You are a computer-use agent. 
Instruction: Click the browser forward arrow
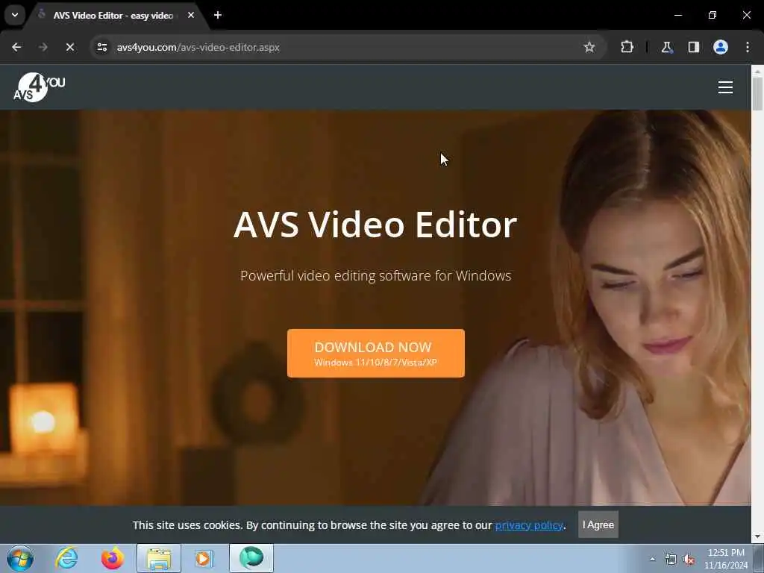point(43,47)
